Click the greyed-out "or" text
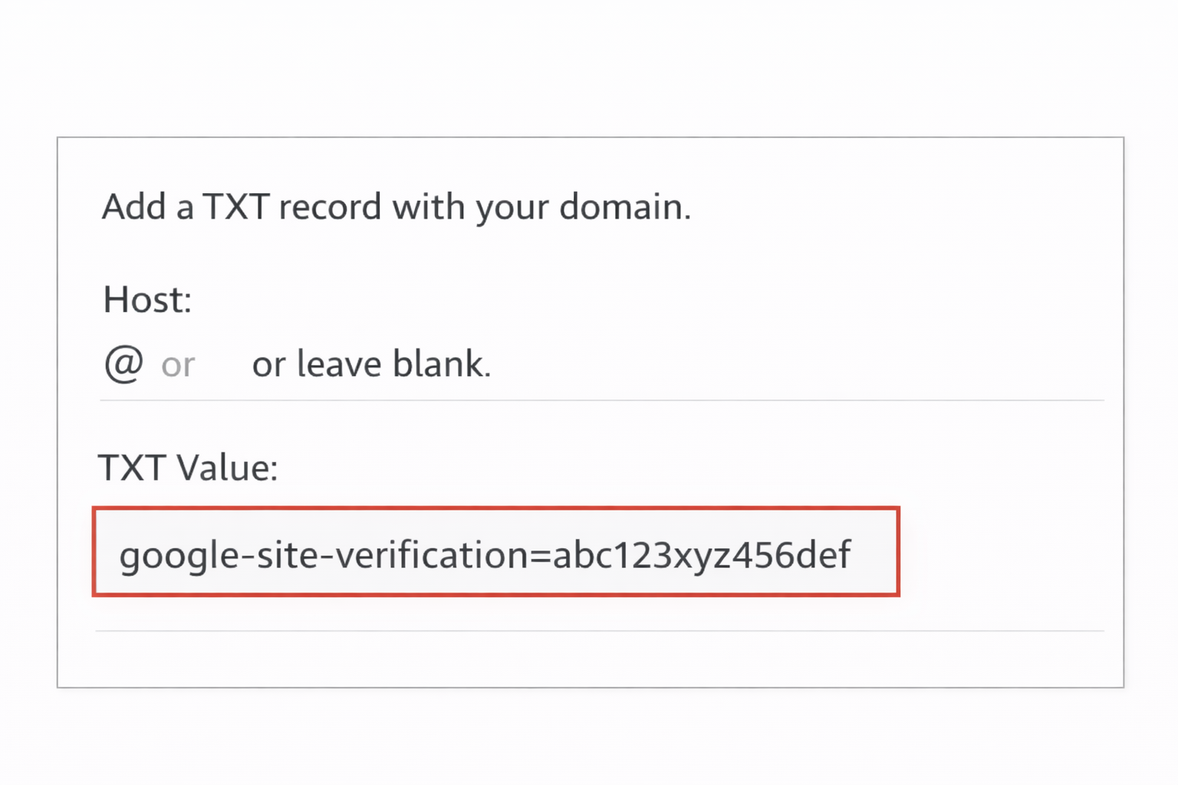 pyautogui.click(x=178, y=365)
